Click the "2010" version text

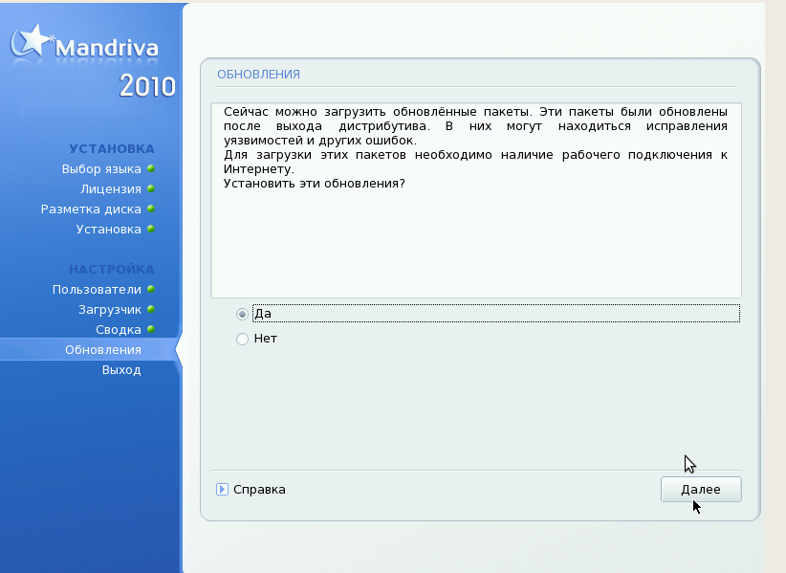click(x=147, y=86)
